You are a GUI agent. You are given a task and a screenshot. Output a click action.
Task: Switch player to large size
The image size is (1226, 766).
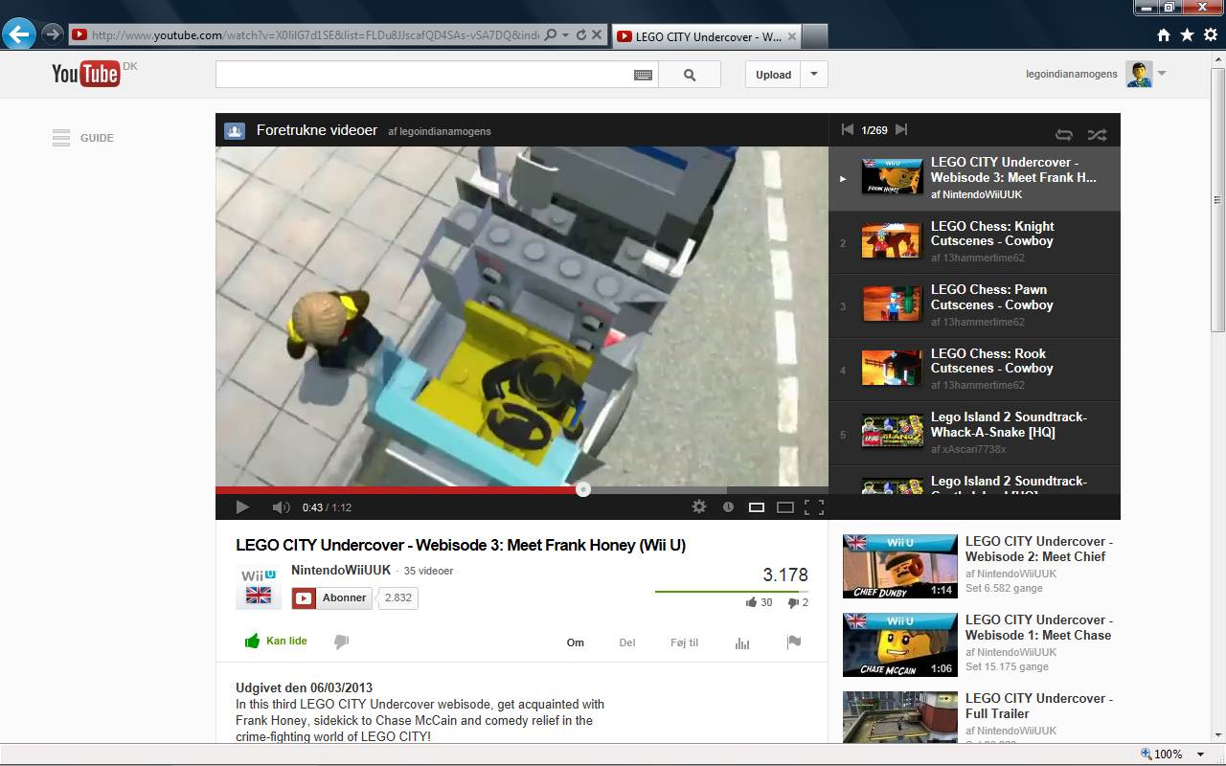(785, 507)
